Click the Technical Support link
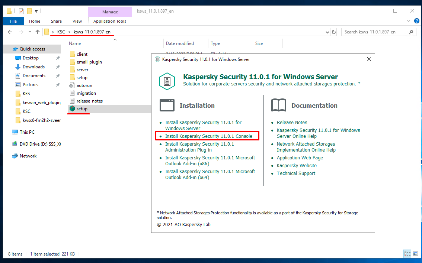The image size is (422, 263). (296, 173)
